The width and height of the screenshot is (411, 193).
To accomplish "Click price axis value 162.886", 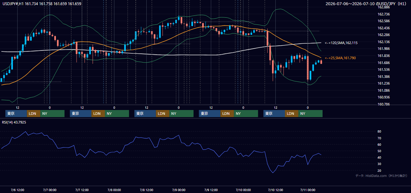I will (x=384, y=7).
